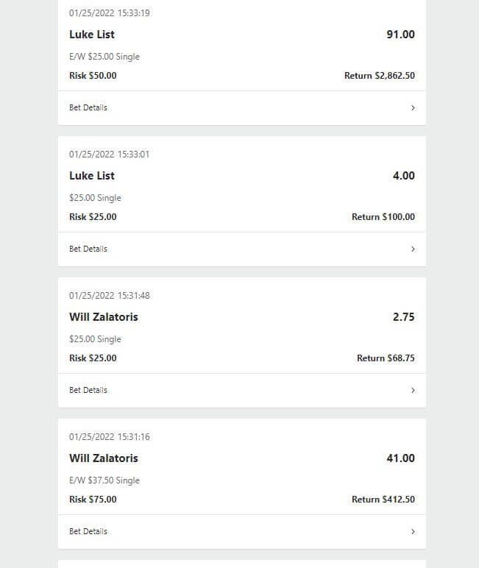Click Return $100.00 amount
Viewport: 479px width, 568px height.
tap(383, 217)
